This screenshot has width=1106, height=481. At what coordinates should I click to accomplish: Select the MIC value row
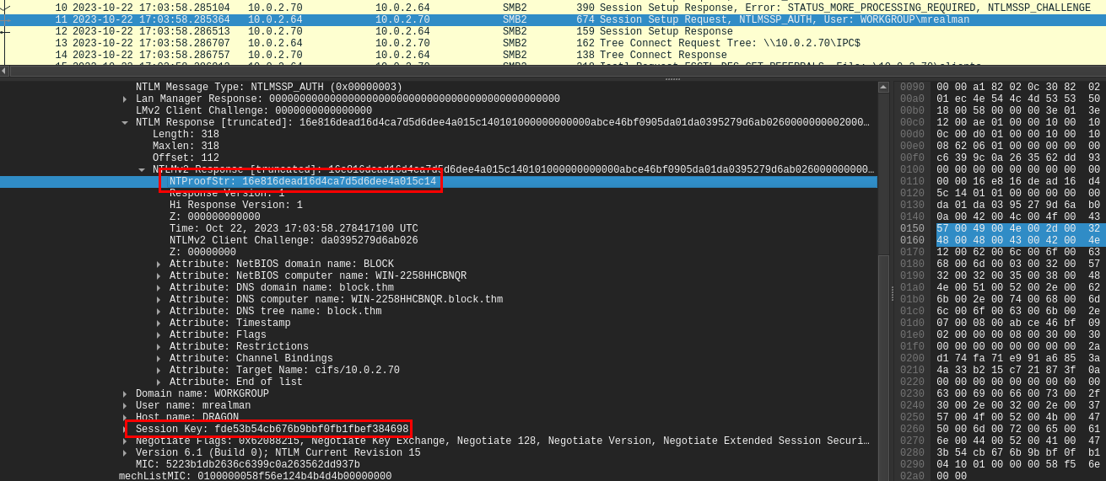click(x=439, y=465)
